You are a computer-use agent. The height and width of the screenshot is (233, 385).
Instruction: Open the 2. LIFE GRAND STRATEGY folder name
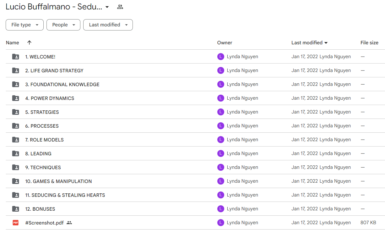pyautogui.click(x=54, y=71)
